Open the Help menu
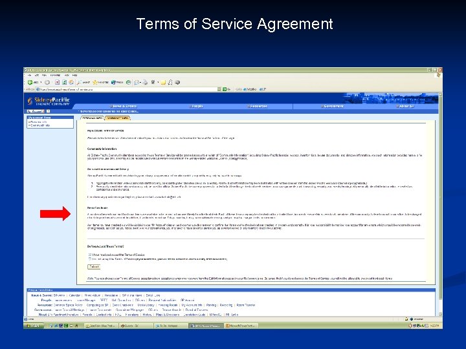The height and width of the screenshot is (349, 466). tap(74, 76)
